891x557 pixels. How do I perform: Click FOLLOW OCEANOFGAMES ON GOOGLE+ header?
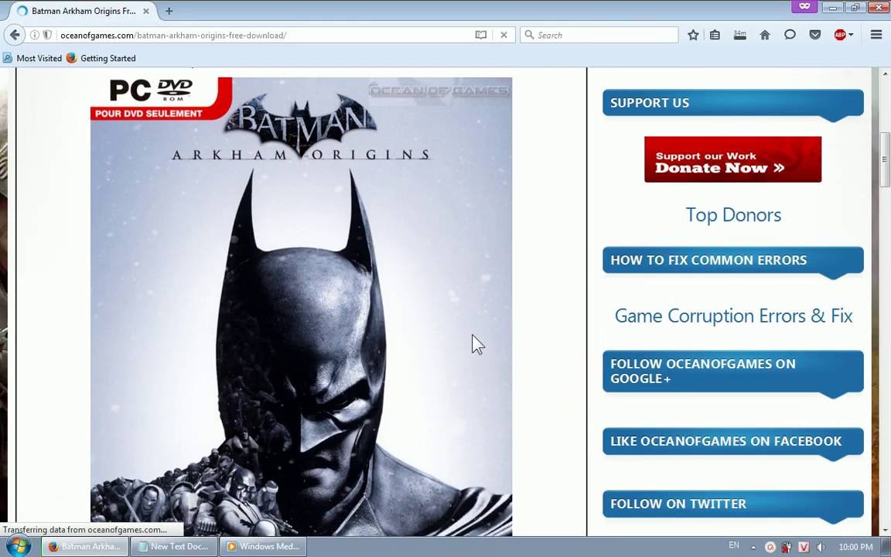click(733, 371)
